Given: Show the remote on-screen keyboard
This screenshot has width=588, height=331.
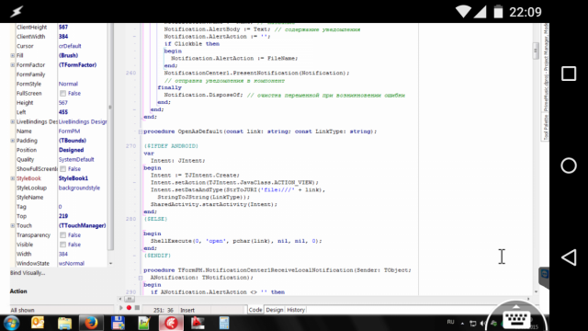Looking at the screenshot, I should tap(516, 319).
